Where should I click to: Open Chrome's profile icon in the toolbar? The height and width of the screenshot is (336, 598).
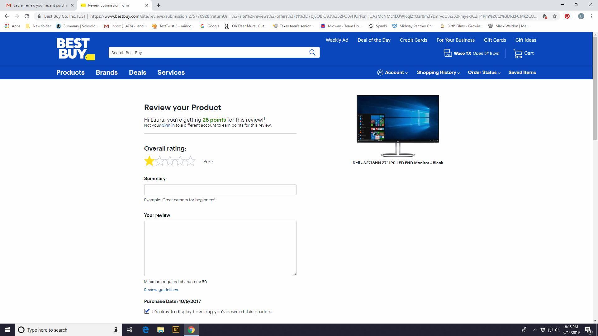[x=581, y=16]
